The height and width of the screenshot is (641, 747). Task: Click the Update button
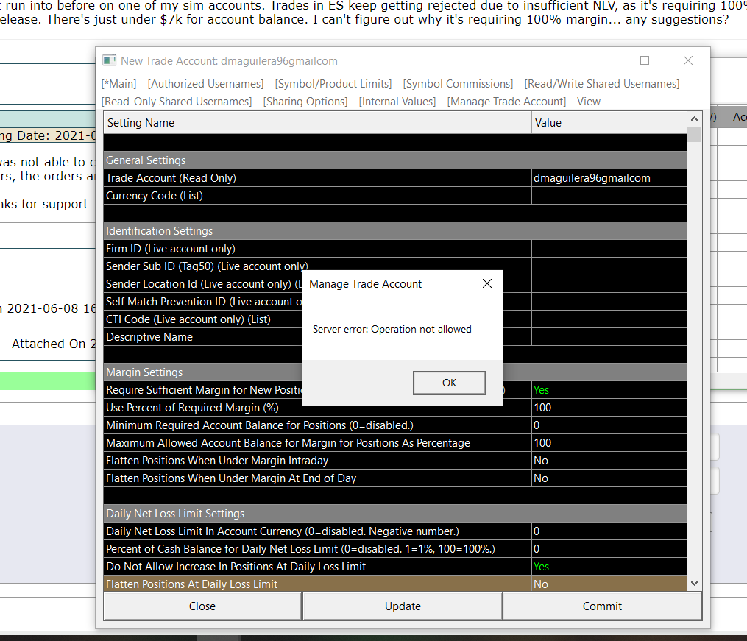click(x=403, y=606)
